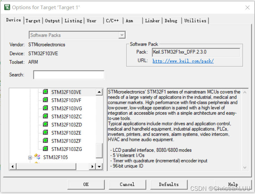Viewport: 255px width, 194px height.
Task: Expand the STM32F105 tree node
Action: [30, 158]
